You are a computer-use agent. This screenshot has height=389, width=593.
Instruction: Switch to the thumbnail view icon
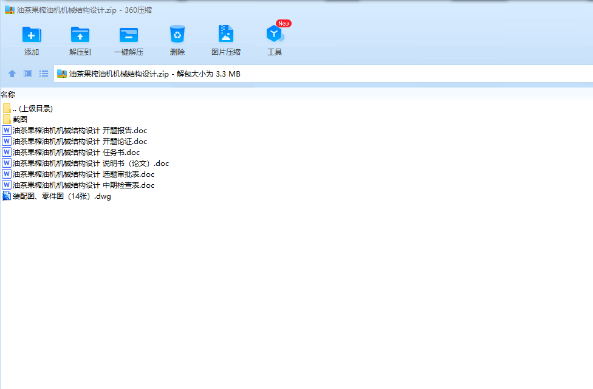point(28,74)
